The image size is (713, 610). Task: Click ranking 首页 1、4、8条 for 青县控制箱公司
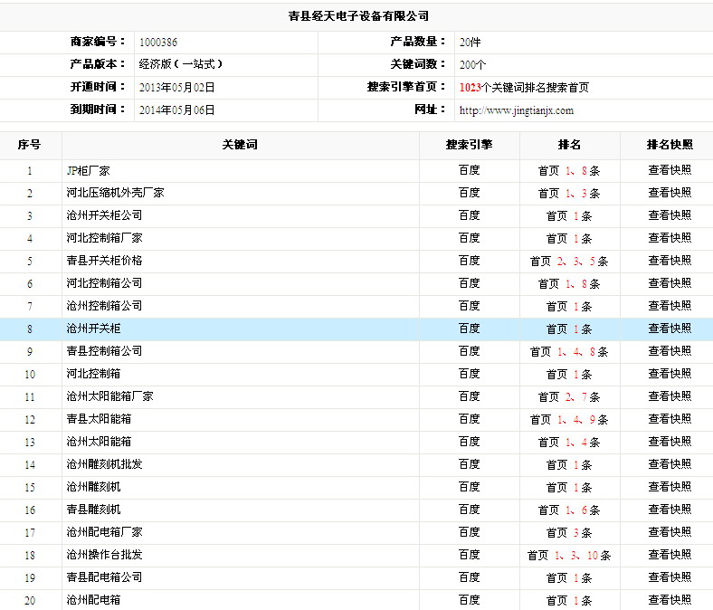pos(569,352)
